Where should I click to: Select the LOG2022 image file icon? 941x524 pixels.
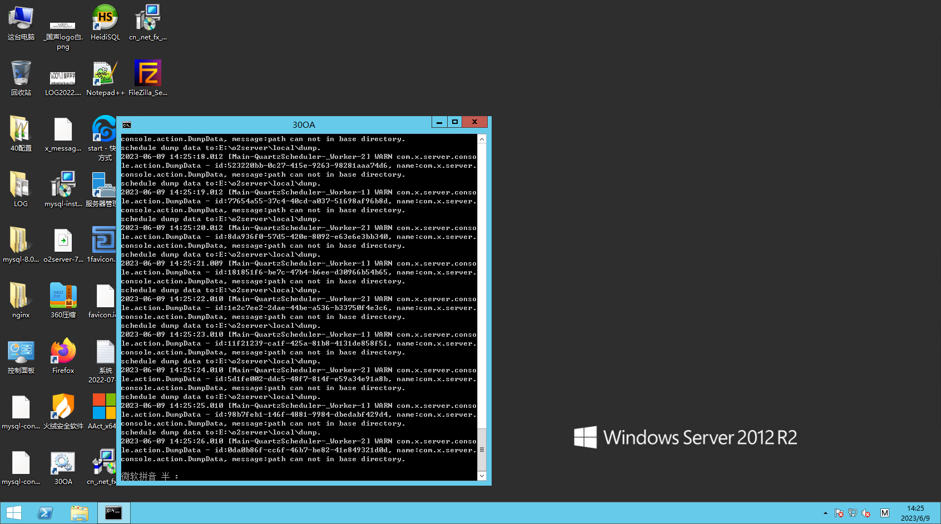(63, 83)
